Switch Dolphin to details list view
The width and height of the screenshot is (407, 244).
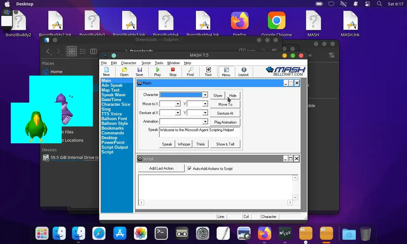pyautogui.click(x=83, y=51)
